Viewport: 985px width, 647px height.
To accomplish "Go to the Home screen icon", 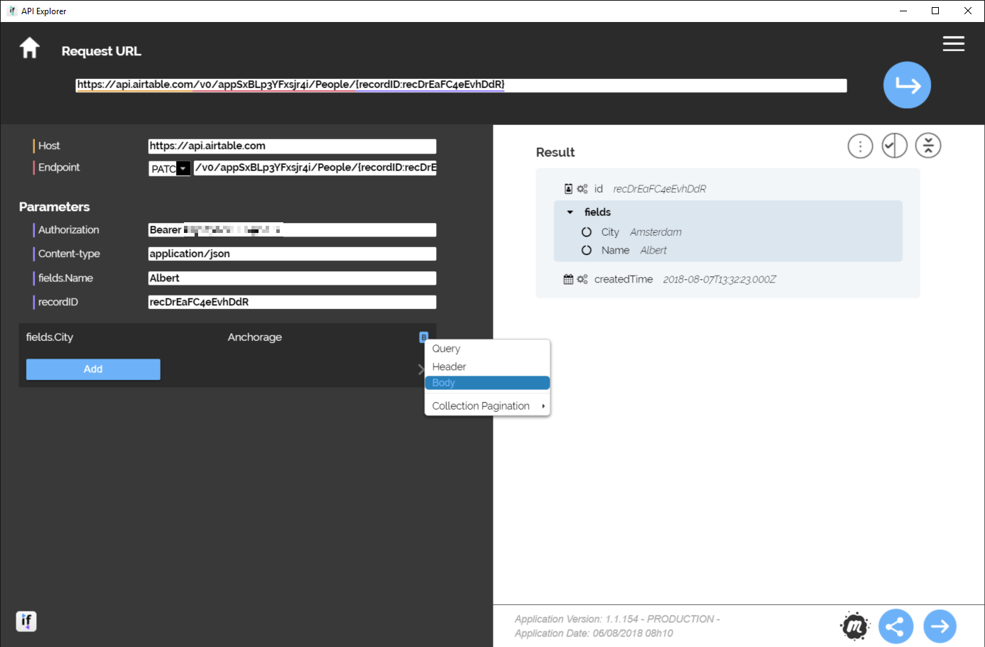I will (30, 48).
